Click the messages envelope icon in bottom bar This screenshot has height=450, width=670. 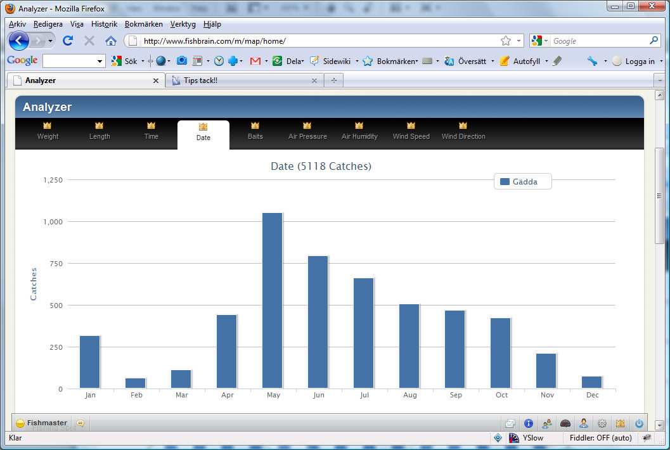510,423
